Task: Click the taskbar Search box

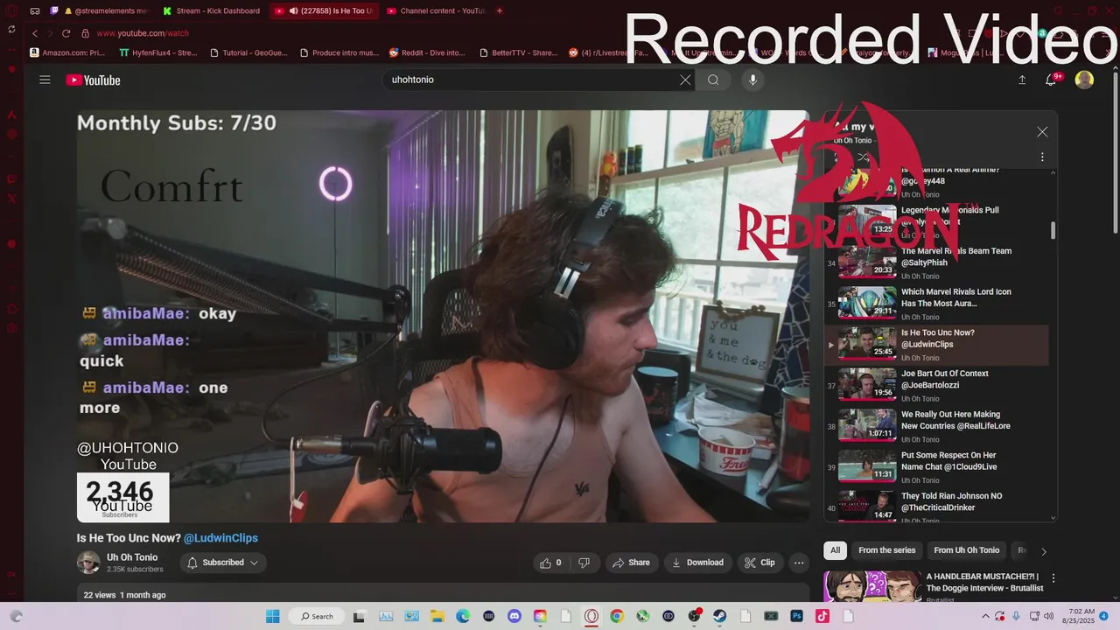Action: coord(317,616)
